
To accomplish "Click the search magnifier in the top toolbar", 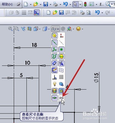I will coord(108,4).
